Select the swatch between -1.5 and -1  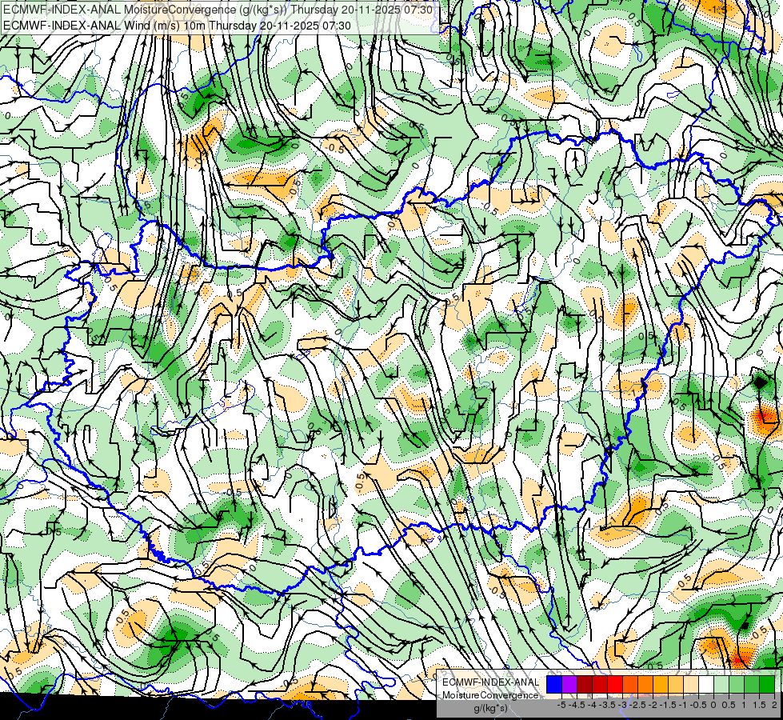[676, 685]
